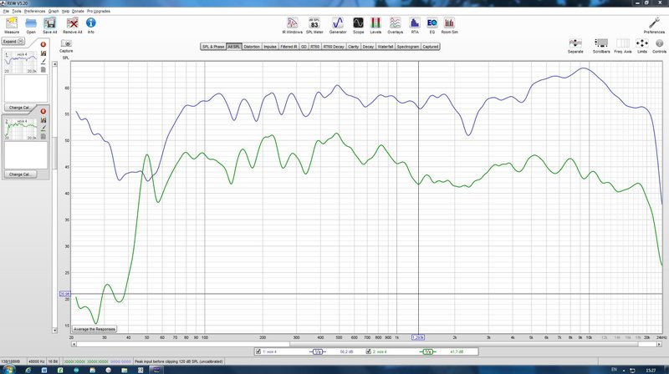Open the Help menu

65,11
